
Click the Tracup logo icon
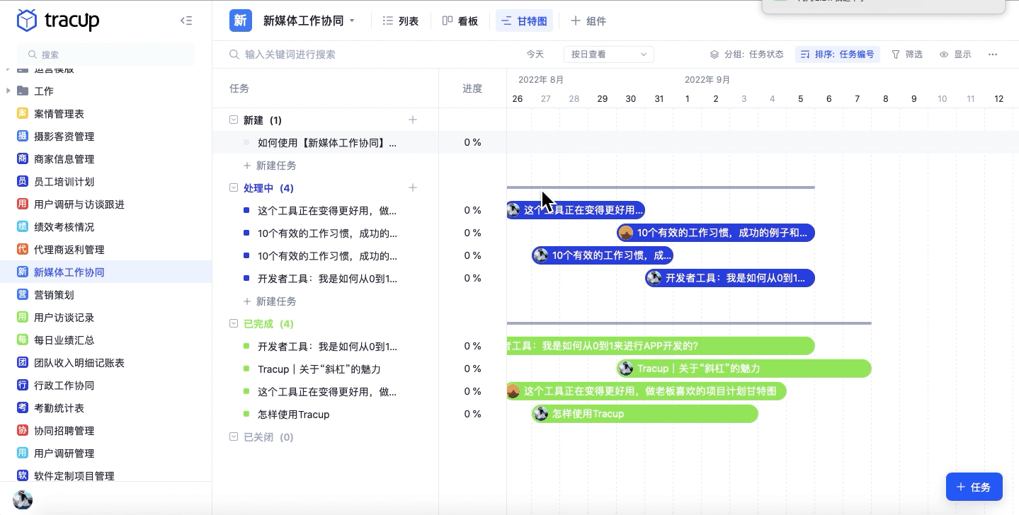pyautogui.click(x=26, y=21)
